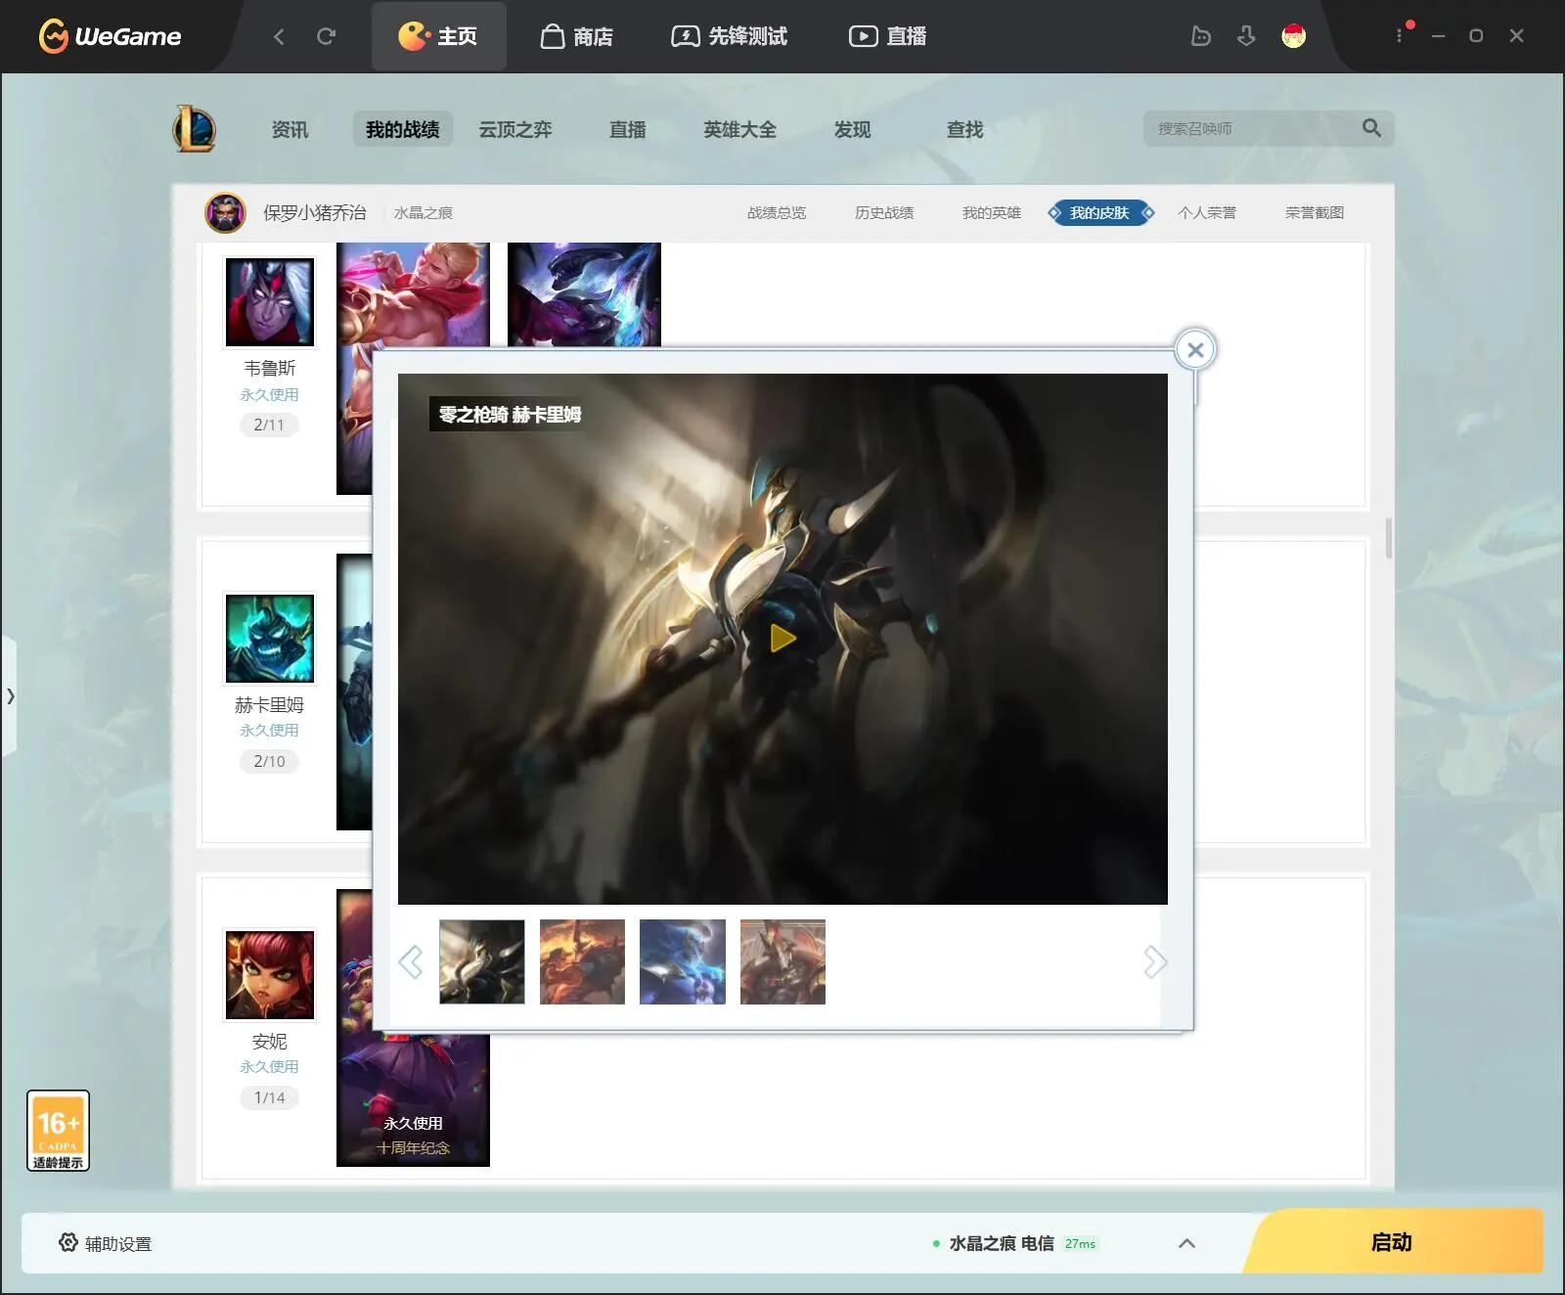The height and width of the screenshot is (1295, 1565).
Task: Select the fiery orange skin thumbnail
Action: click(x=582, y=961)
